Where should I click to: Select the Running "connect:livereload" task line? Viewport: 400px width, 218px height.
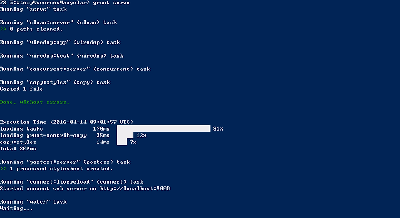pos(72,182)
